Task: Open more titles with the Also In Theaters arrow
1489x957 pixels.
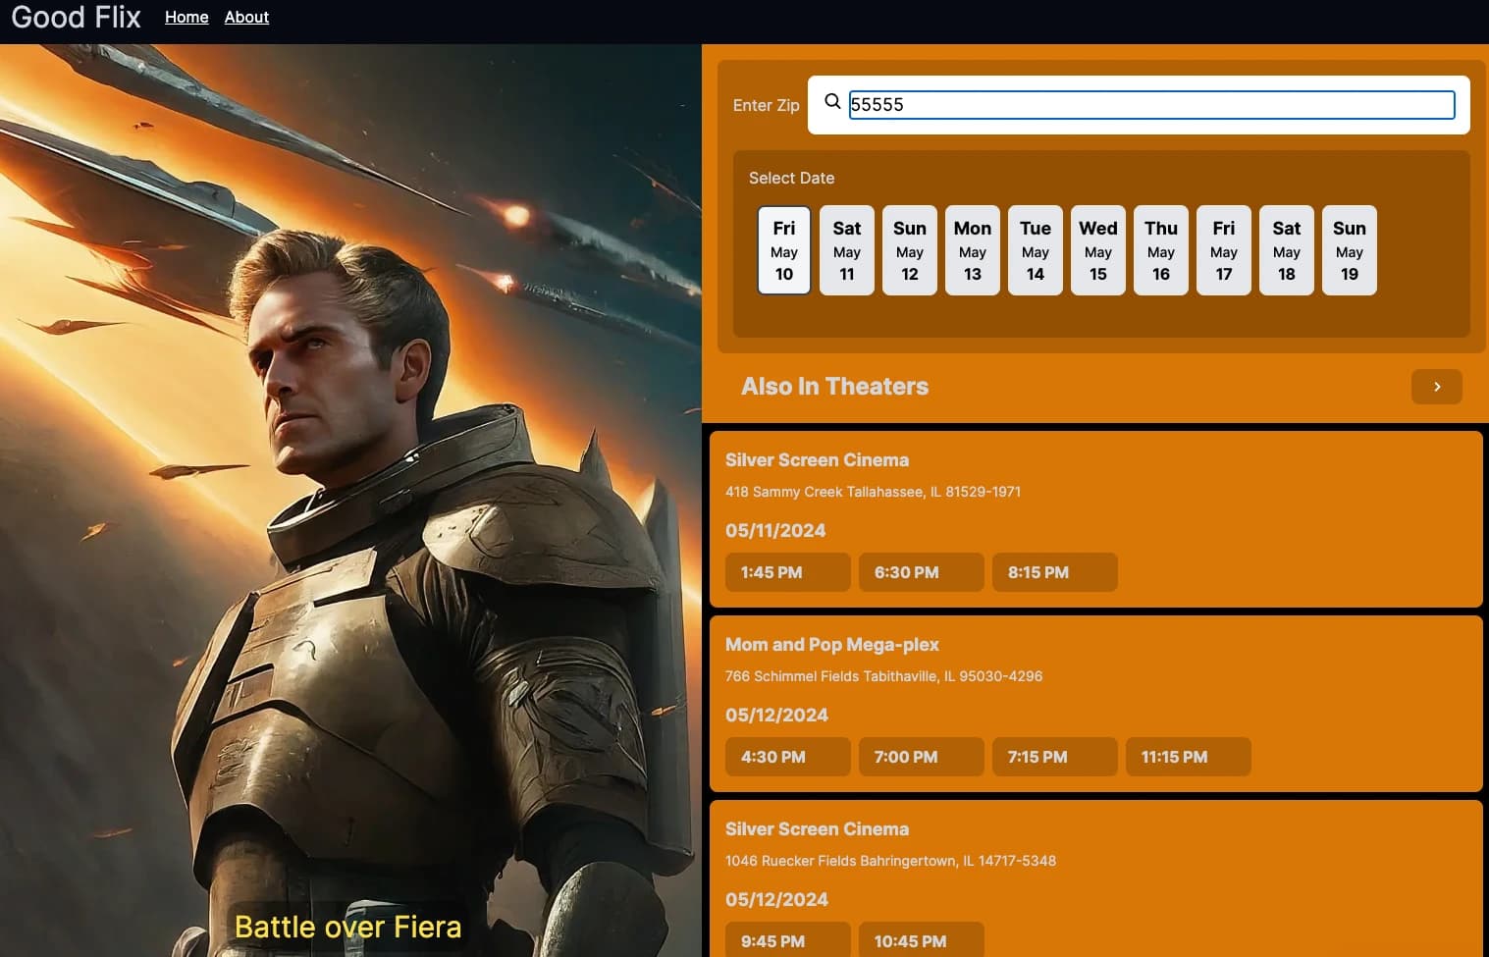Action: [1436, 387]
